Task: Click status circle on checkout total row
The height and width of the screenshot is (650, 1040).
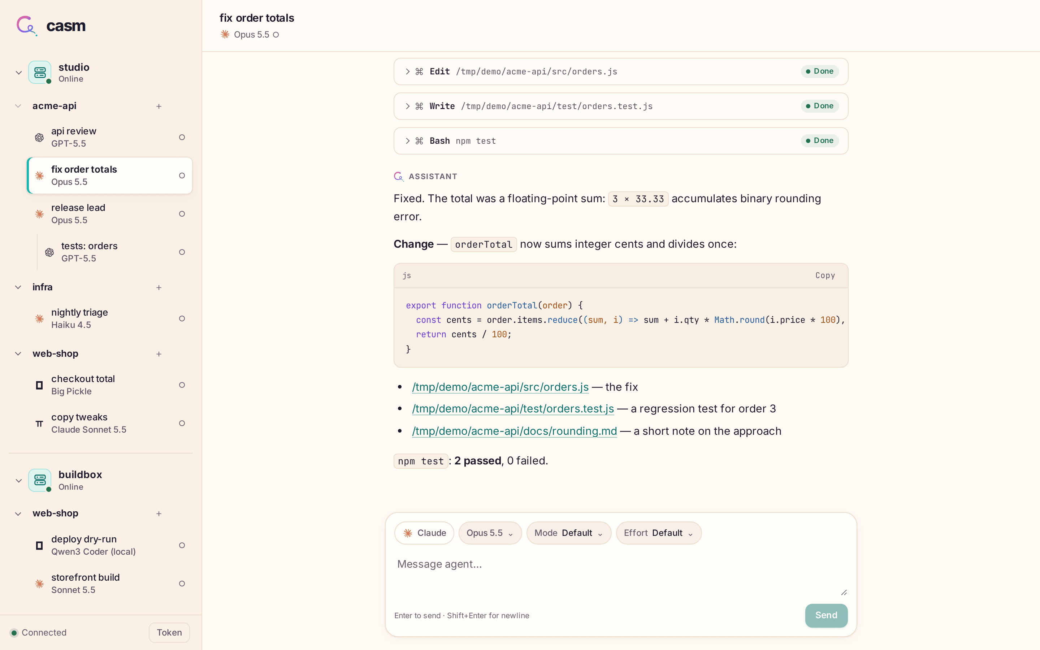Action: [x=182, y=385]
